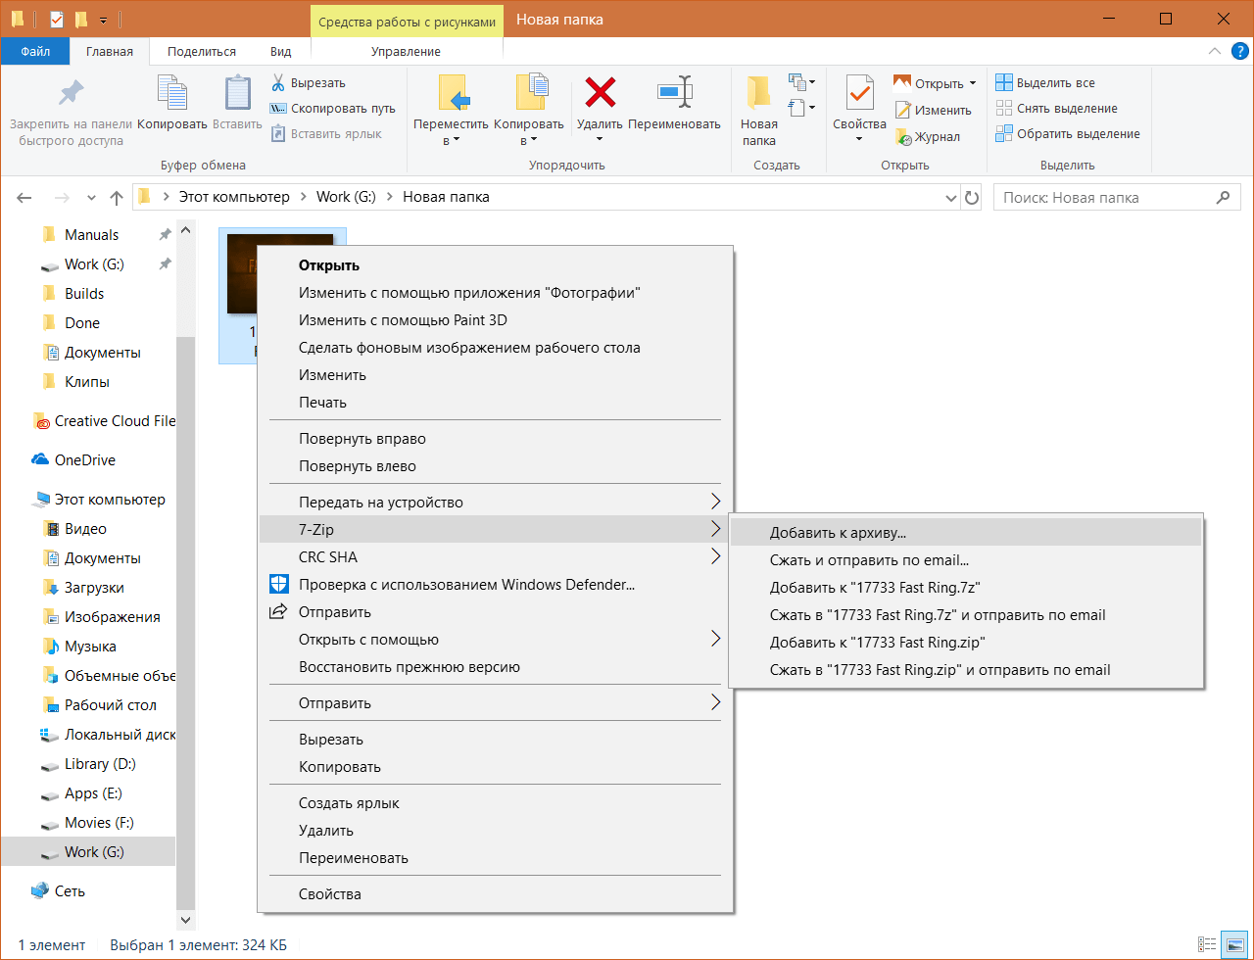Click the Windows Defender shield icon entry

[279, 585]
